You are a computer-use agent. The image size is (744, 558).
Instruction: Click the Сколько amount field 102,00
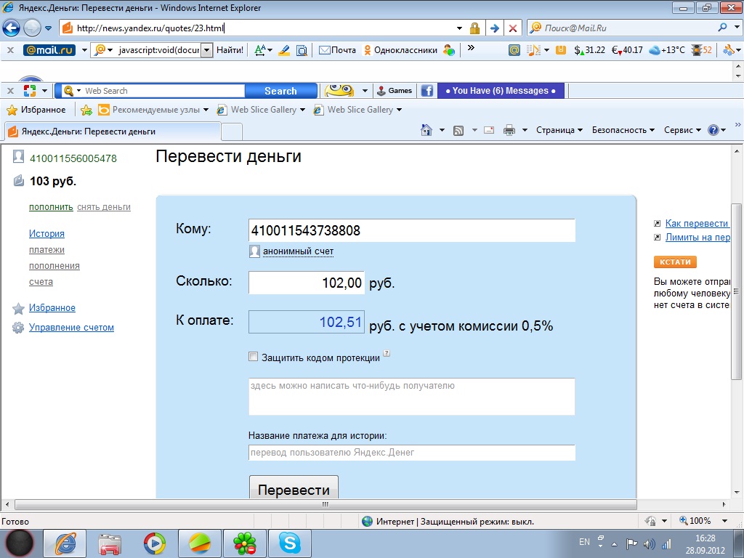[307, 283]
